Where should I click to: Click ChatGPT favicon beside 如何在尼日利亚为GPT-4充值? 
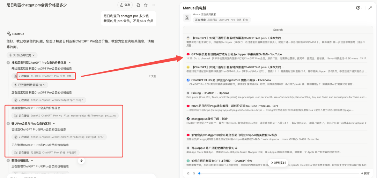pyautogui.click(x=188, y=161)
